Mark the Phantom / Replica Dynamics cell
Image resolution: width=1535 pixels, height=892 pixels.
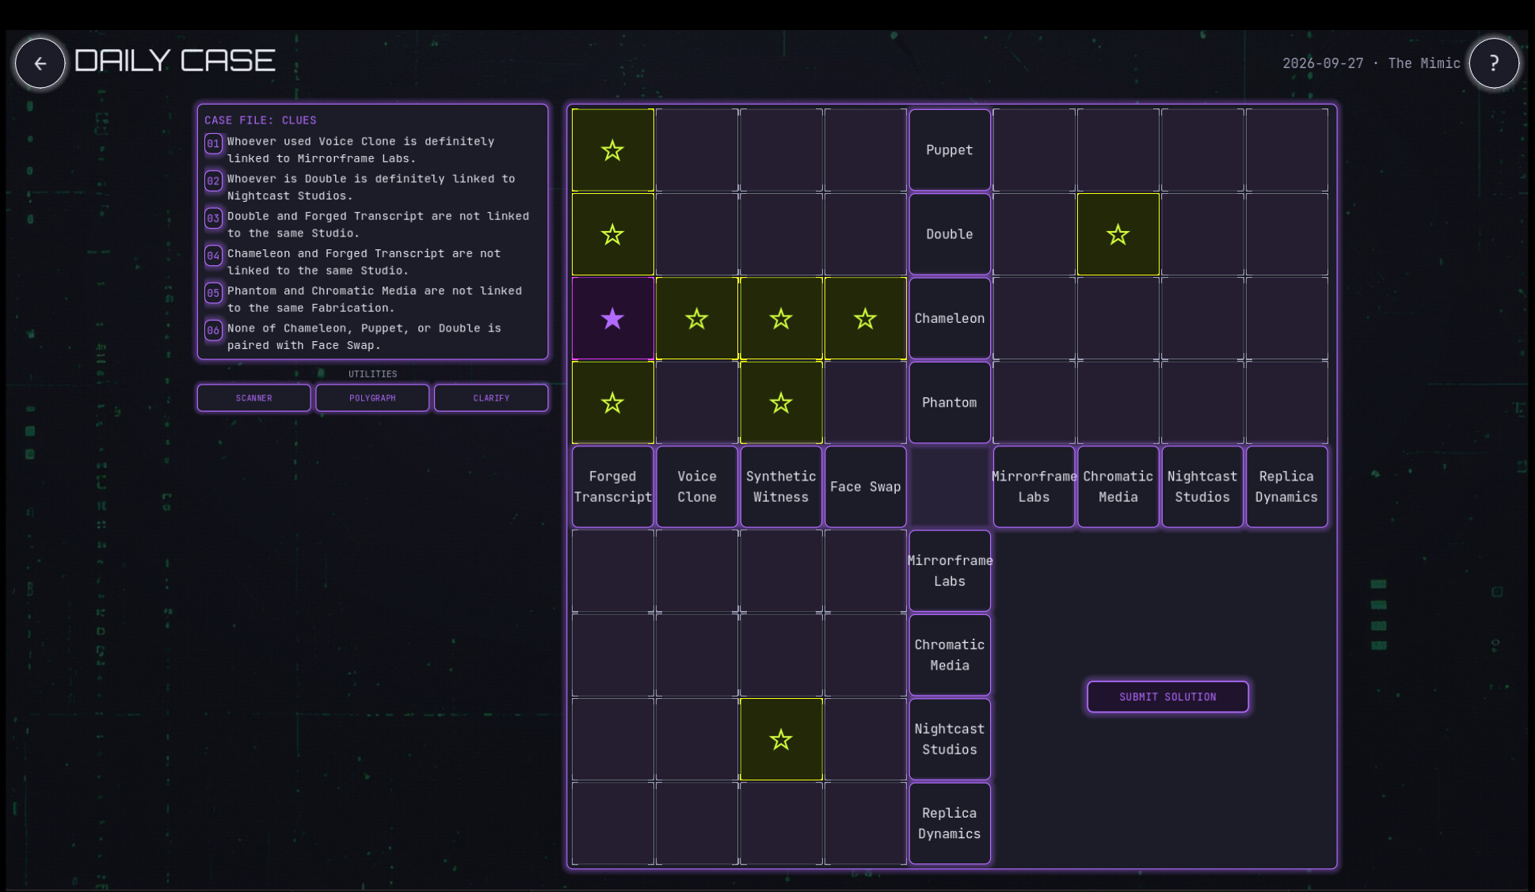[1286, 403]
